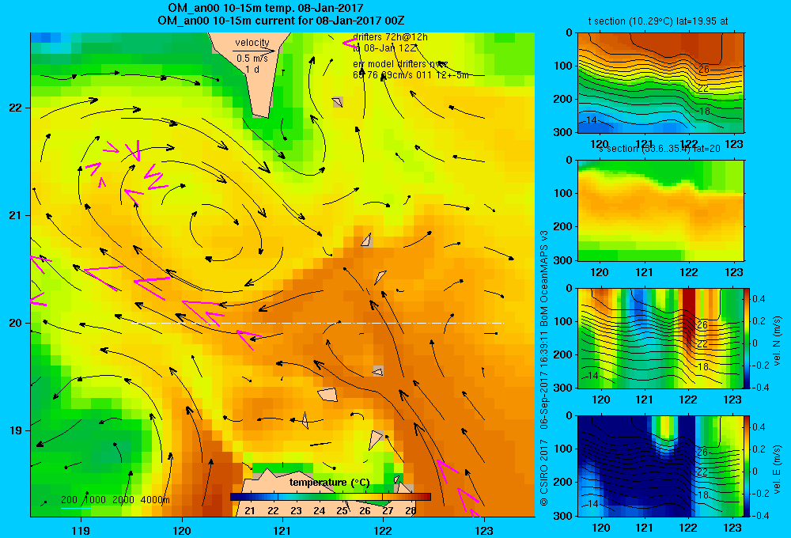The image size is (791, 538).
Task: Click the 28 value on temperature colorbar
Action: click(411, 511)
